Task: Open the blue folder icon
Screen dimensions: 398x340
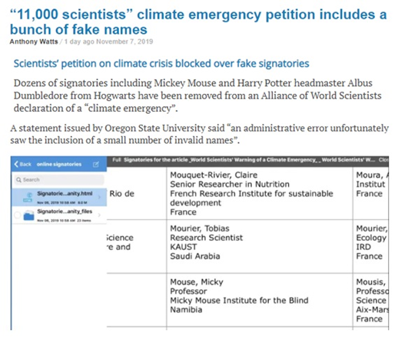Action: click(x=28, y=215)
